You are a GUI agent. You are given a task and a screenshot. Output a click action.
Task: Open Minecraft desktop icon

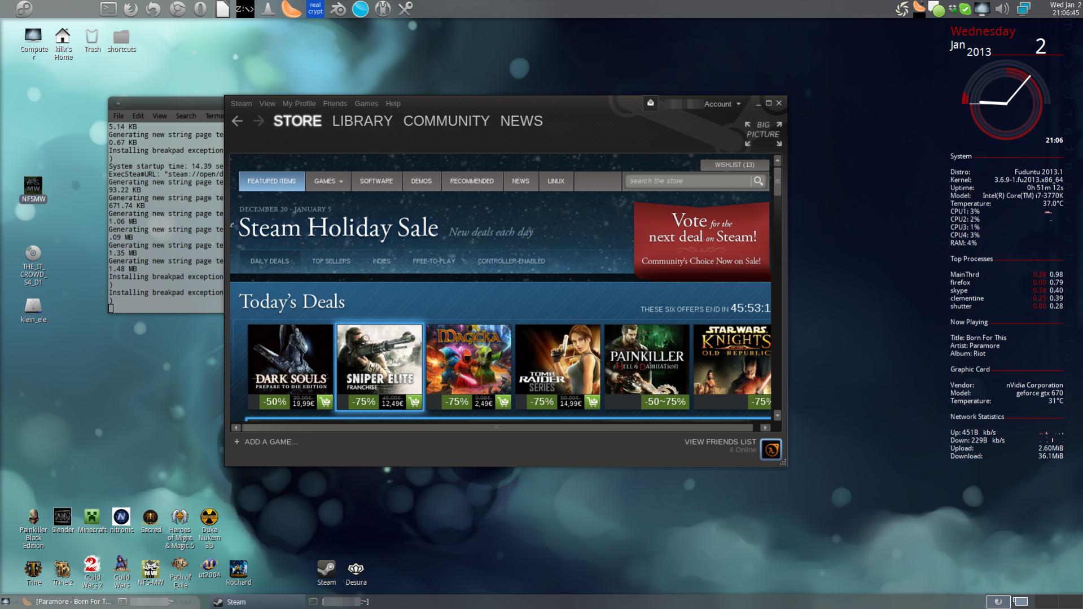click(x=92, y=520)
